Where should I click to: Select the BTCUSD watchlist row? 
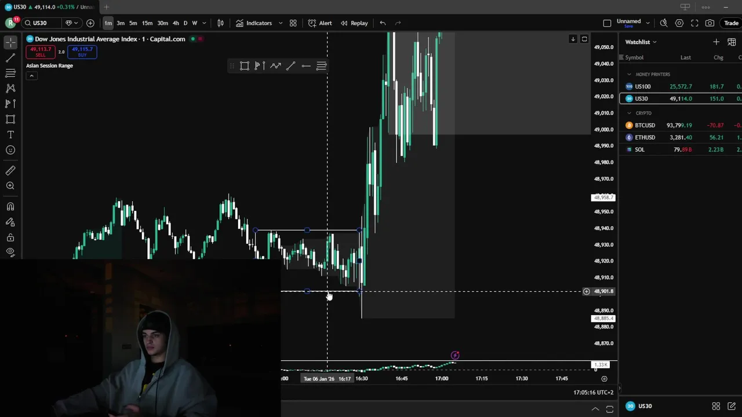pyautogui.click(x=681, y=125)
